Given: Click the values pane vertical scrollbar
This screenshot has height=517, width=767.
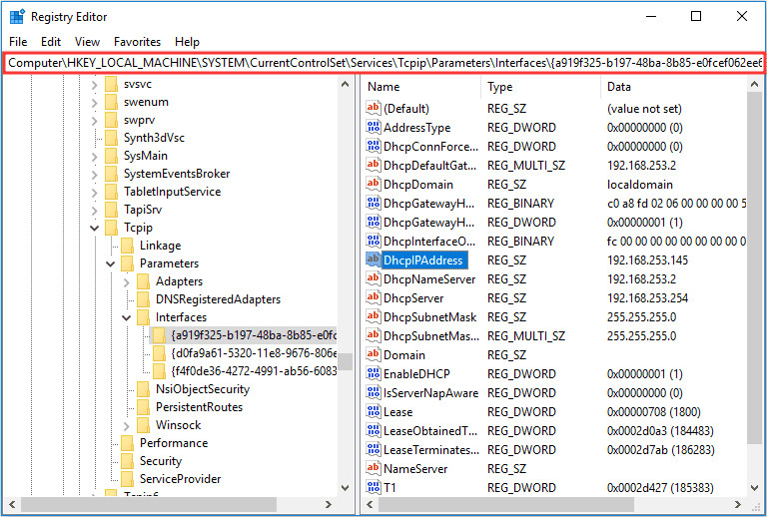Looking at the screenshot, I should click(x=756, y=299).
